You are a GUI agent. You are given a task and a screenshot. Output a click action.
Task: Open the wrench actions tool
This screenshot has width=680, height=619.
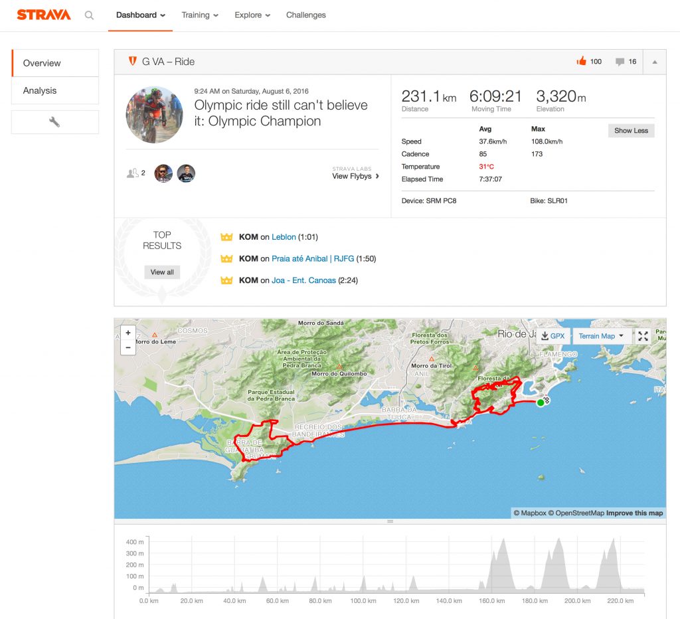(x=54, y=122)
